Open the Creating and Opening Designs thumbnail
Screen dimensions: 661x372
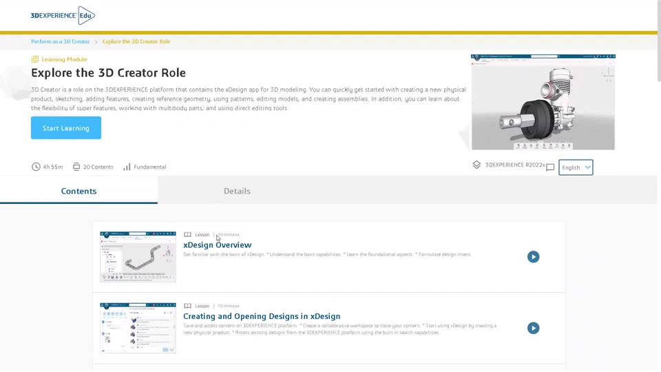coord(138,328)
